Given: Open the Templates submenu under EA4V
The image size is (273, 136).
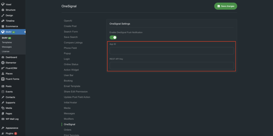Looking at the screenshot, I should [x=7, y=42].
